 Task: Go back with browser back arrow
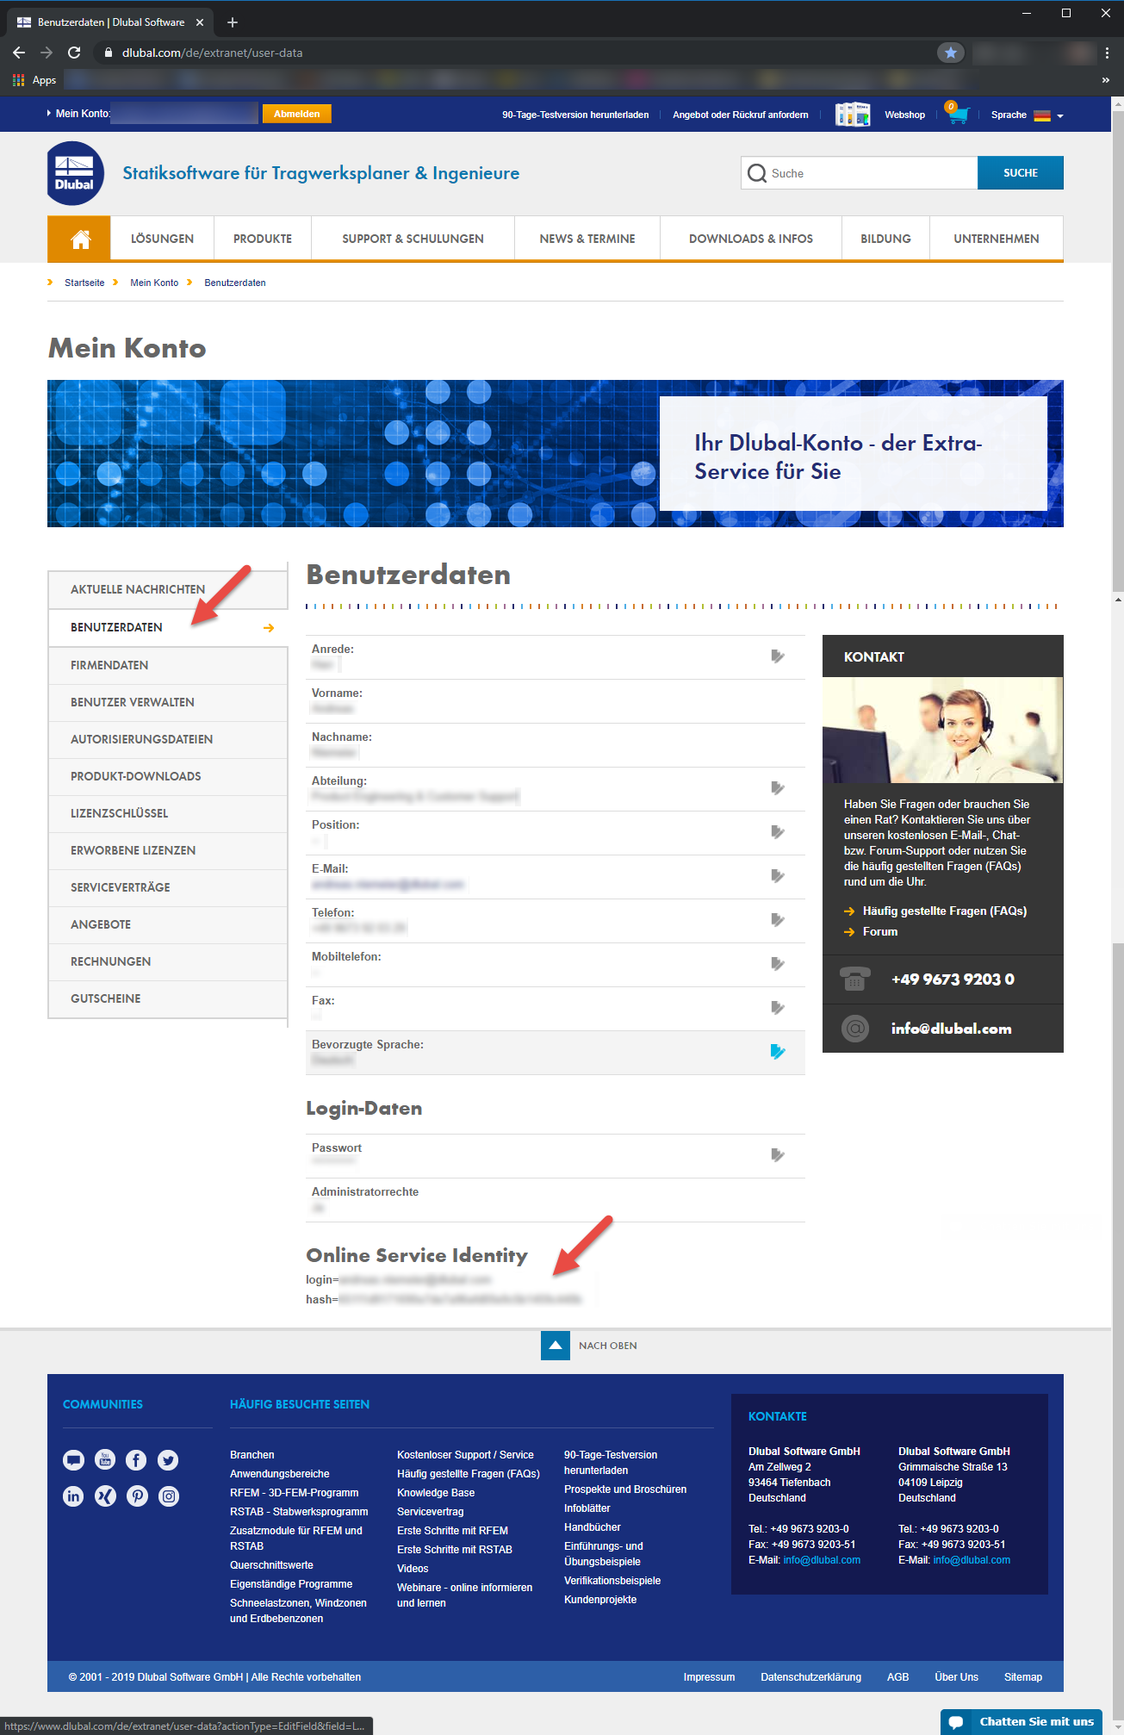[19, 53]
